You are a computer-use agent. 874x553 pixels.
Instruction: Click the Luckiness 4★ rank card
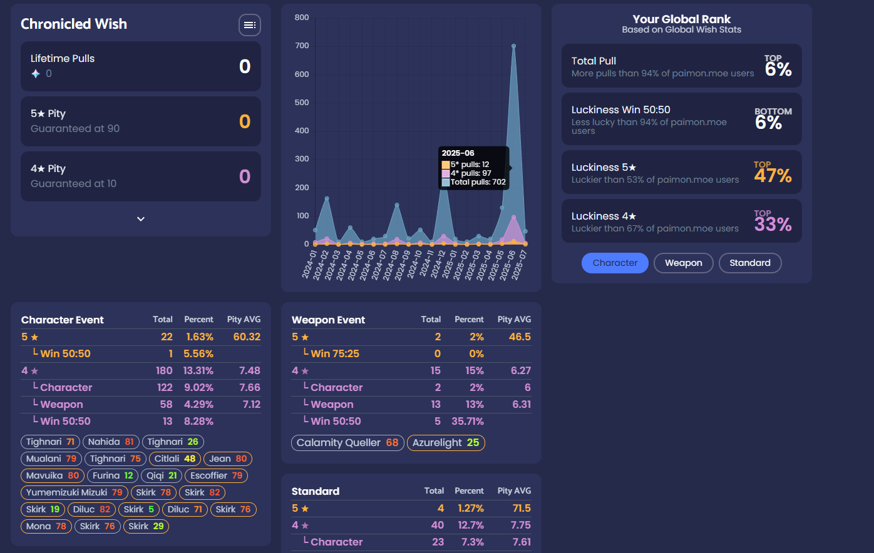682,221
